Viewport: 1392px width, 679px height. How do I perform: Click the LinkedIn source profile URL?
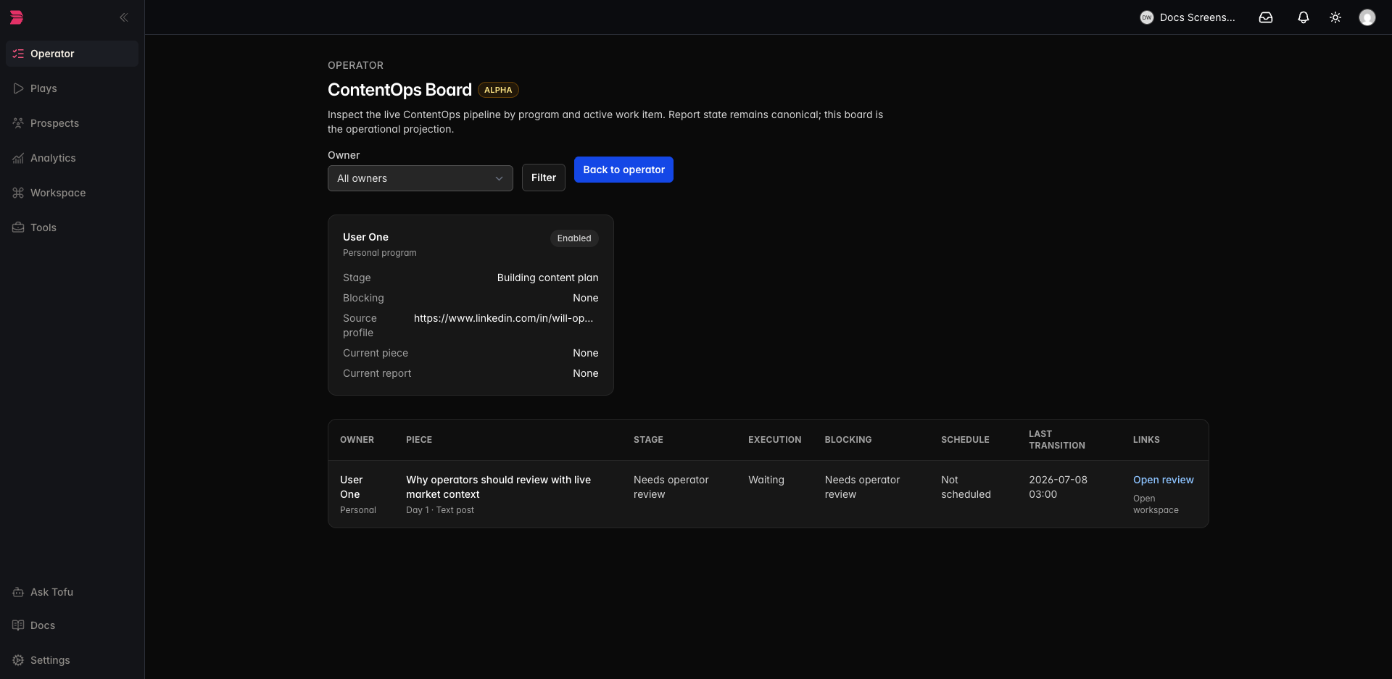click(503, 318)
